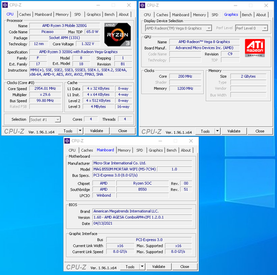Click the Max TDP value 65.0 W
Viewport: 277px width, 275px height.
tap(93, 31)
